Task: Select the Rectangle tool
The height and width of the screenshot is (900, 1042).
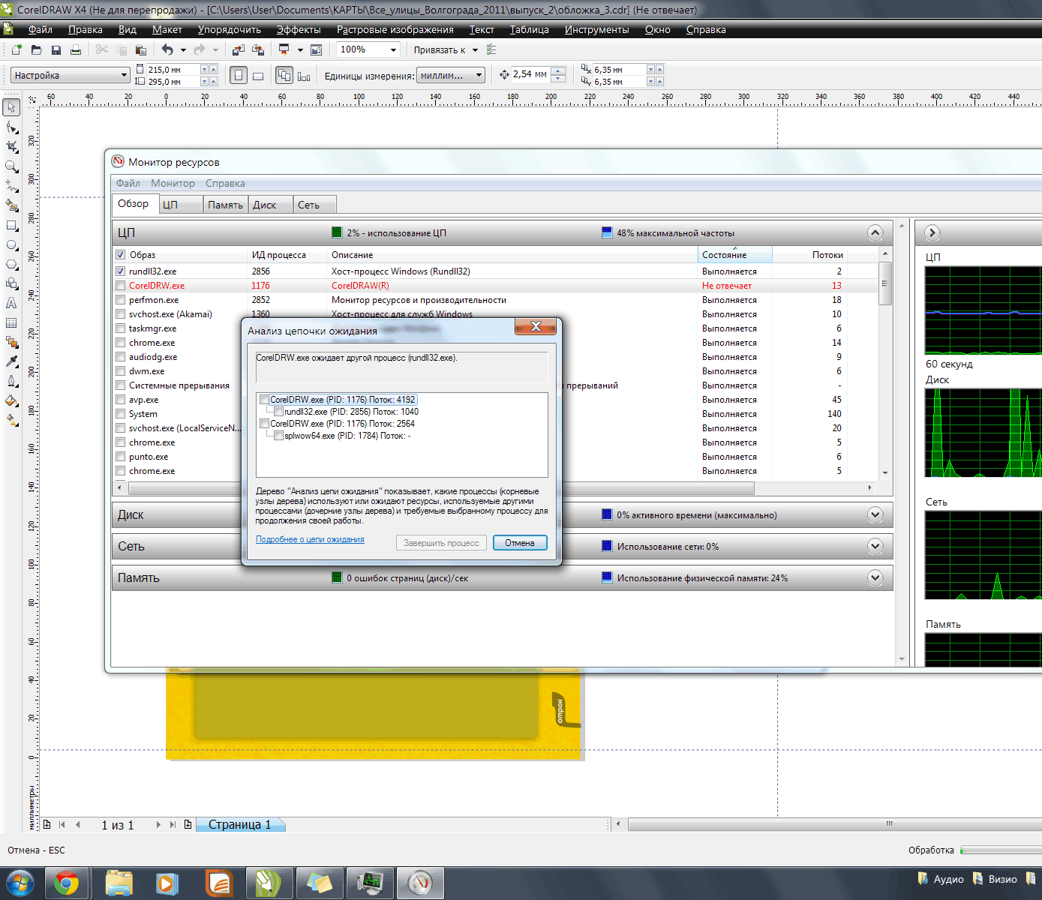Action: (x=11, y=225)
